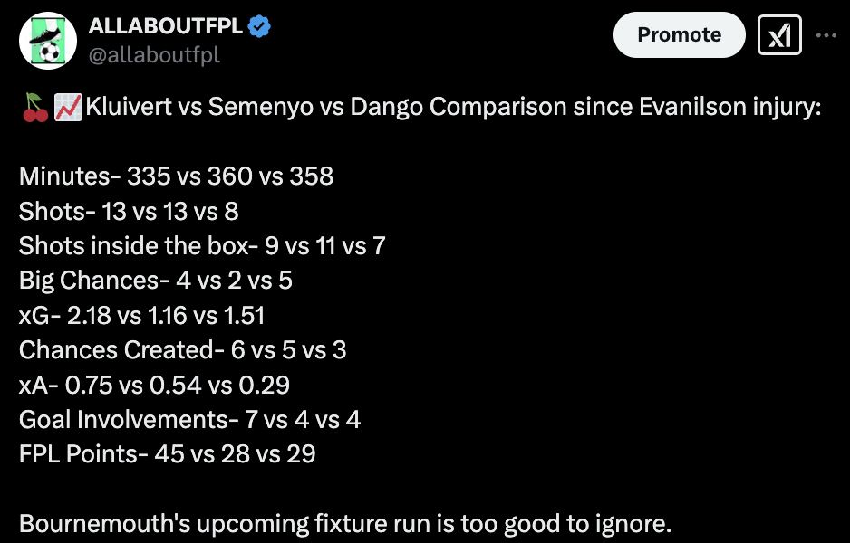Screen dimensions: 850x543
Task: Click the Minutes- 335 vs 360 line
Action: [x=176, y=176]
